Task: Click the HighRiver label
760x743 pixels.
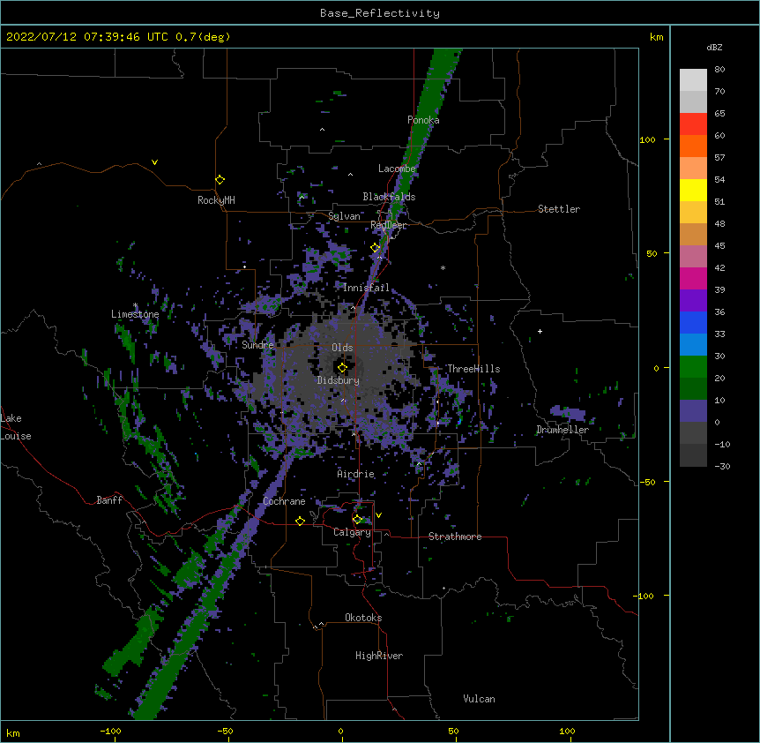Action: pyautogui.click(x=379, y=656)
